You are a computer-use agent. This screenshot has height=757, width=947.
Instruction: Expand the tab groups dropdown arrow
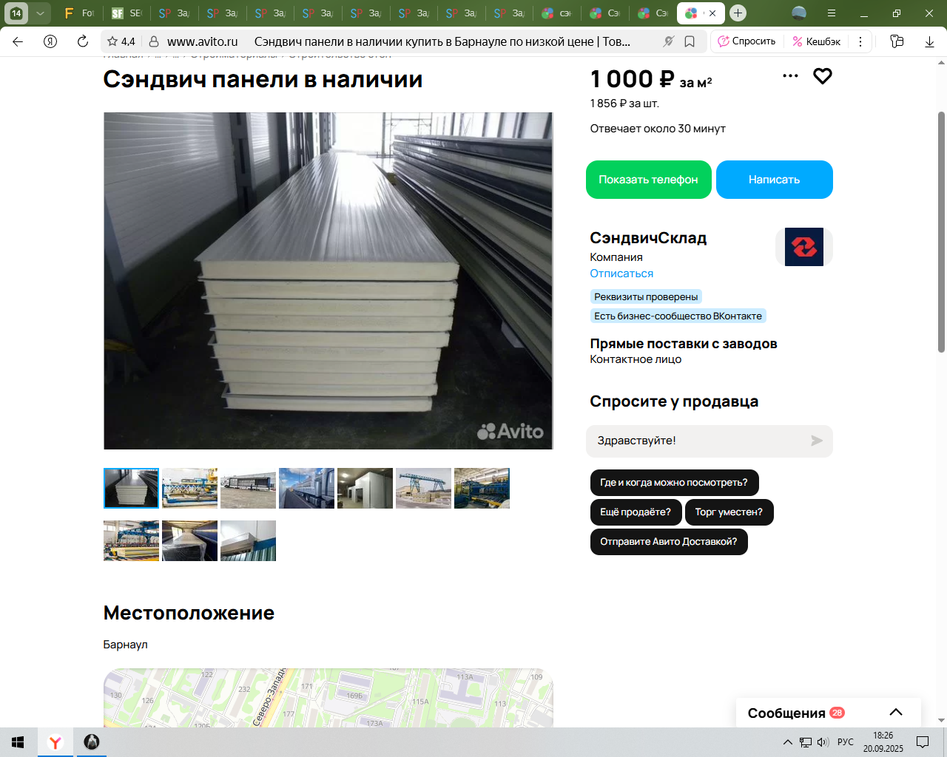click(x=40, y=13)
